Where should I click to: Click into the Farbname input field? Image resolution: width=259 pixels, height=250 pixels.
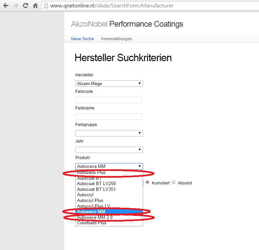pos(109,117)
